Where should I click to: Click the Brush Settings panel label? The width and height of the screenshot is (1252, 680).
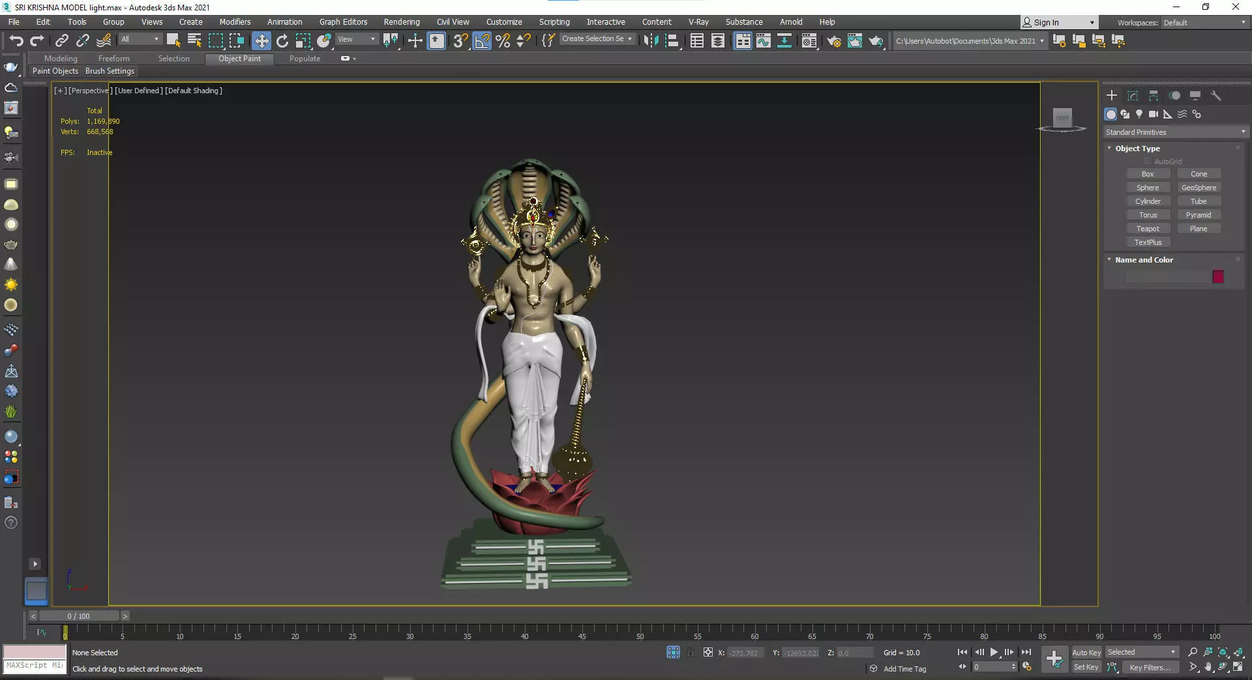click(110, 71)
